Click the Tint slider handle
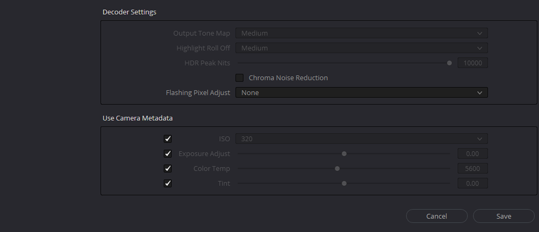The width and height of the screenshot is (539, 232). [x=344, y=183]
